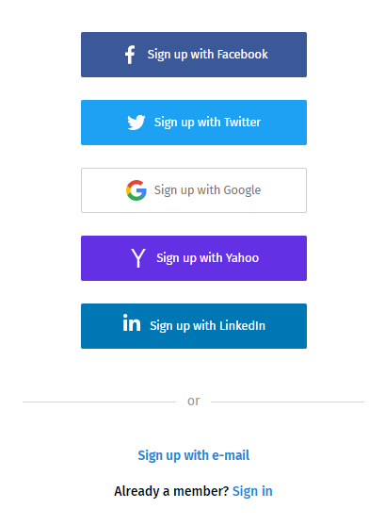Register using Sign up with Google
This screenshot has height=525, width=385.
tap(194, 190)
